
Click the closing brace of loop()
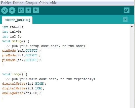point(3,98)
